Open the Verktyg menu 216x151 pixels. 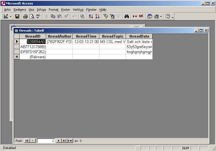tap(78, 10)
